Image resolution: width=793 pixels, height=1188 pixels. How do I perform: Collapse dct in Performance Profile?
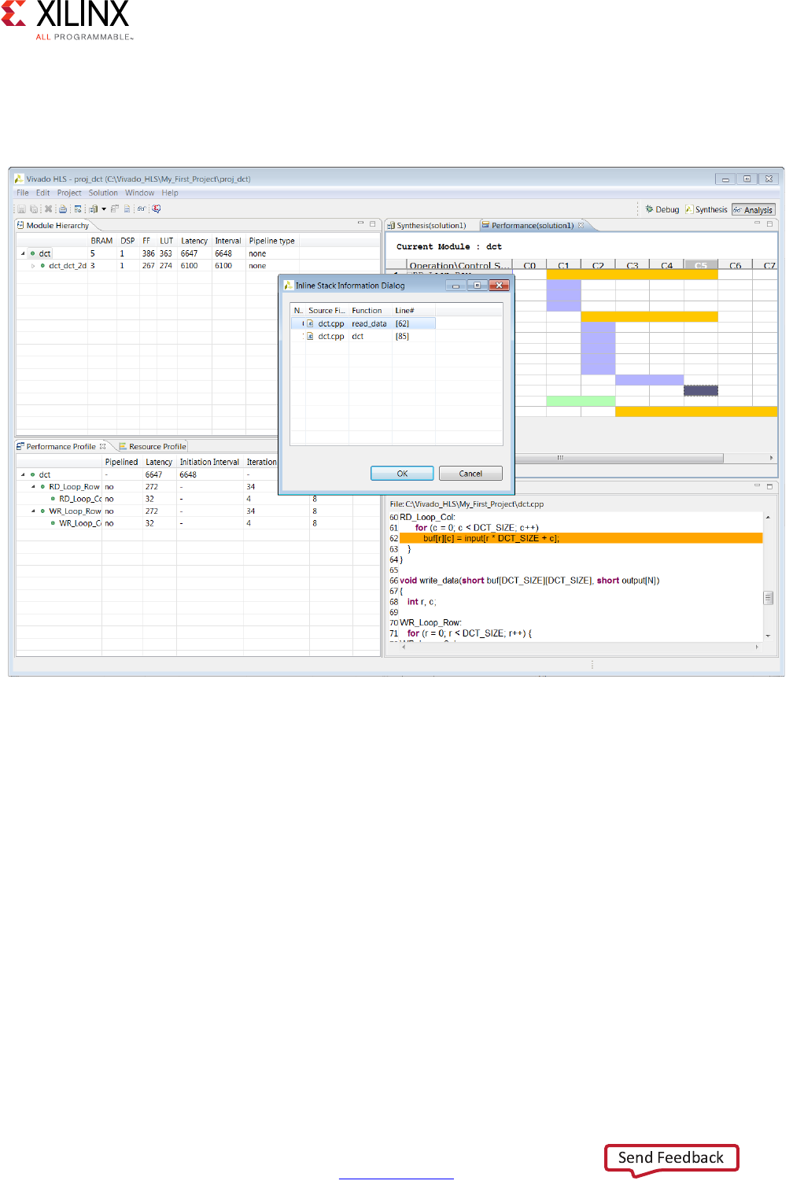click(23, 474)
